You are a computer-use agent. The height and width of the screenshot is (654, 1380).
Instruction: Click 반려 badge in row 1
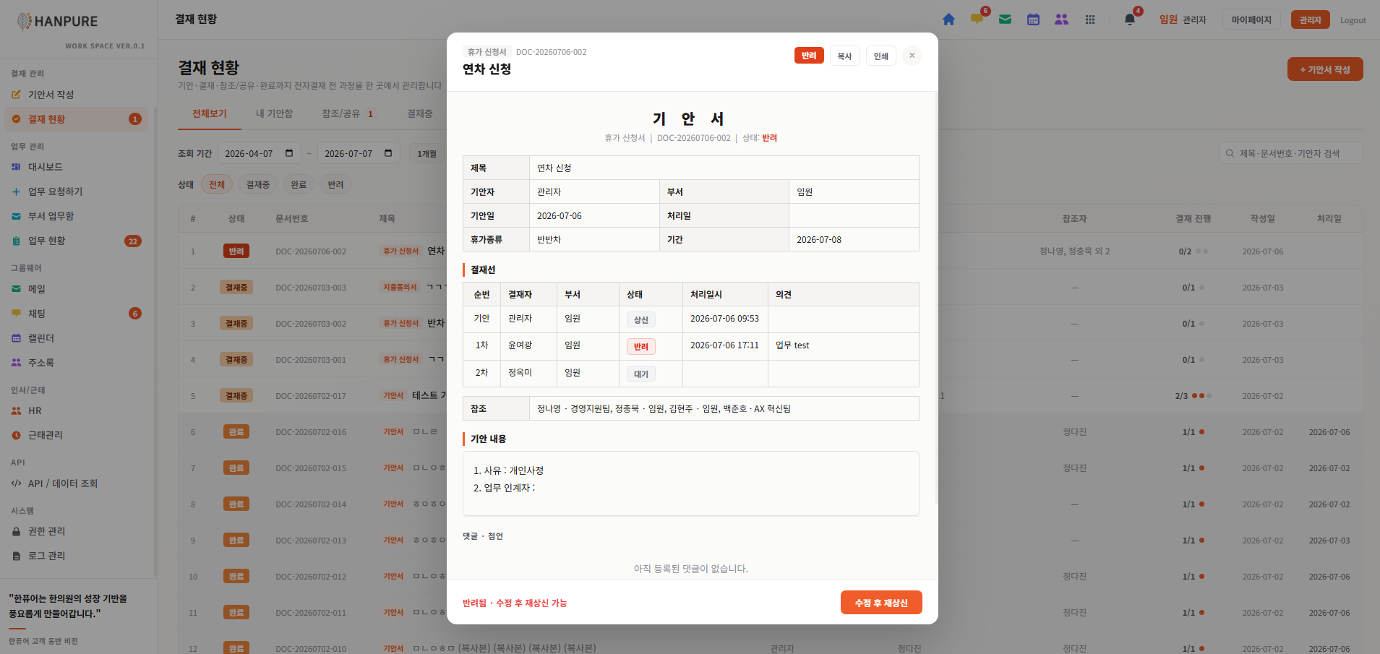(236, 251)
